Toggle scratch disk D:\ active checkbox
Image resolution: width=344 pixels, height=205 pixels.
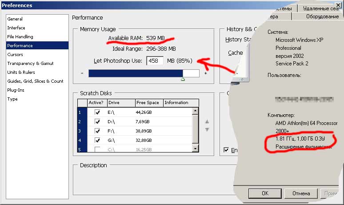97,121
